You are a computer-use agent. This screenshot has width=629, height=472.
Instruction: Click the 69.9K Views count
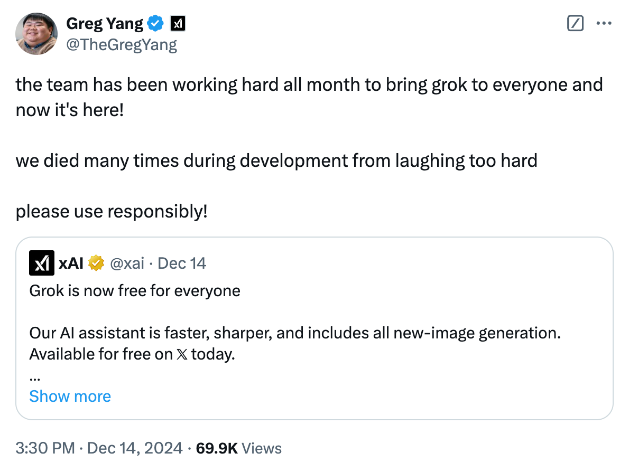pos(238,449)
